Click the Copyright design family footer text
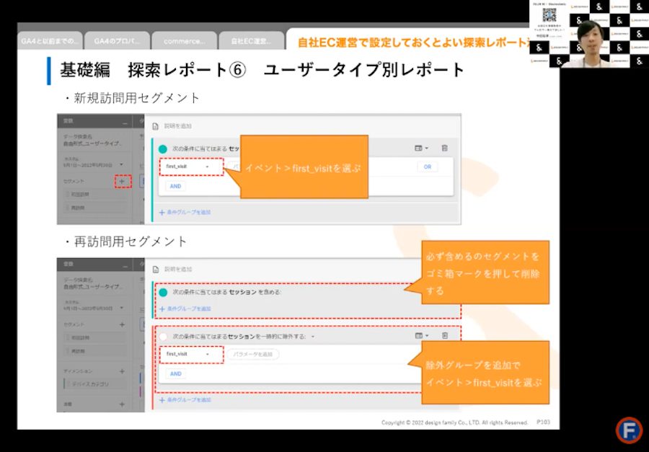This screenshot has height=452, width=649. [x=454, y=422]
